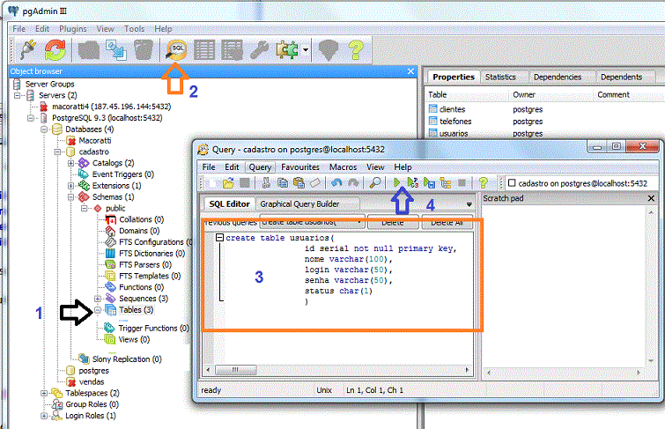Viewport: 665px width, 429px height.
Task: Open the Tools menu in pgAdmin menu bar
Action: tap(134, 29)
